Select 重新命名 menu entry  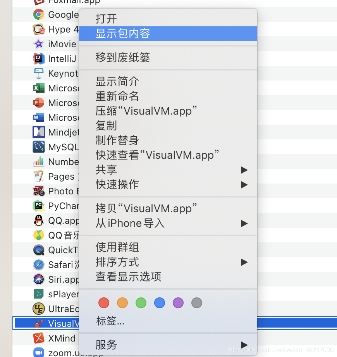[x=168, y=96]
